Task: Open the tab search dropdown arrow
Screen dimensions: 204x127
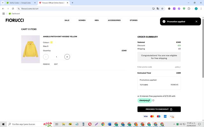Action: [x=3, y=3]
